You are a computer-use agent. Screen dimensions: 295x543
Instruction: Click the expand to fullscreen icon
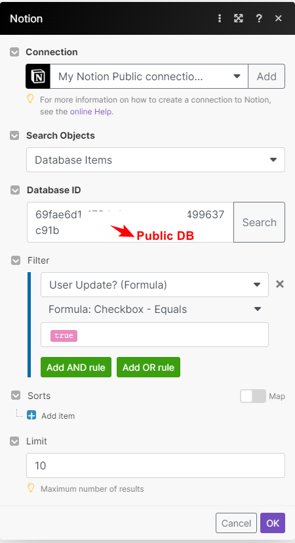coord(239,18)
